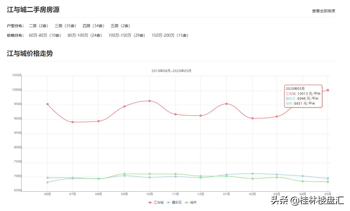Image resolution: width=350 pixels, height=211 pixels.
Task: Pick the 100万-150万（29套）price range
Action: [127, 35]
